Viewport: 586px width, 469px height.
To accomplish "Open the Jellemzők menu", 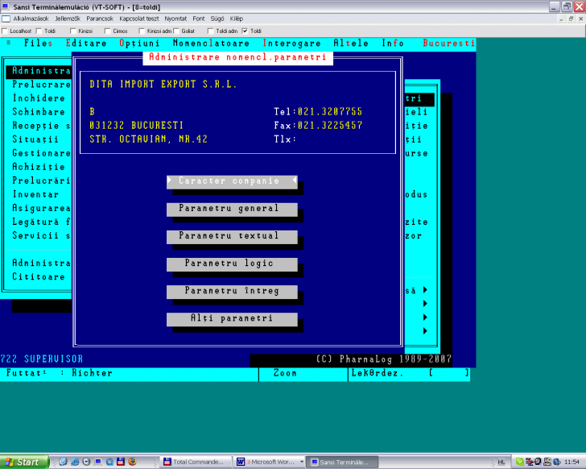I will (x=68, y=19).
